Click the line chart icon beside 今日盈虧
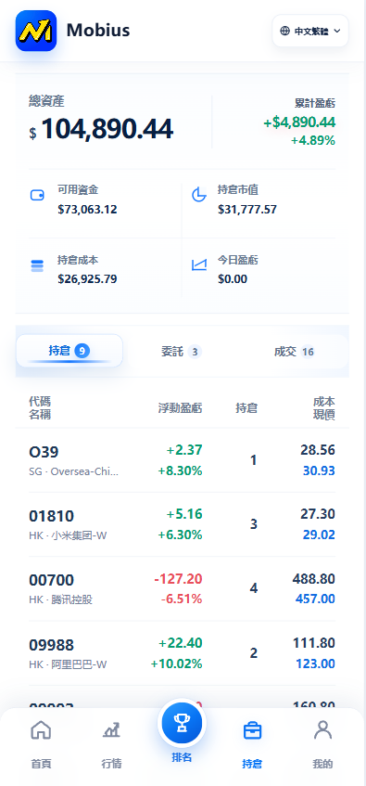 pos(199,264)
